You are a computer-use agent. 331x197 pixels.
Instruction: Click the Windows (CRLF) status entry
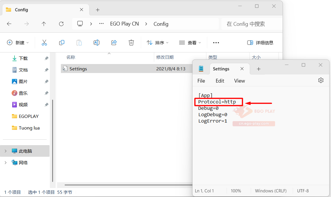pos(271,191)
